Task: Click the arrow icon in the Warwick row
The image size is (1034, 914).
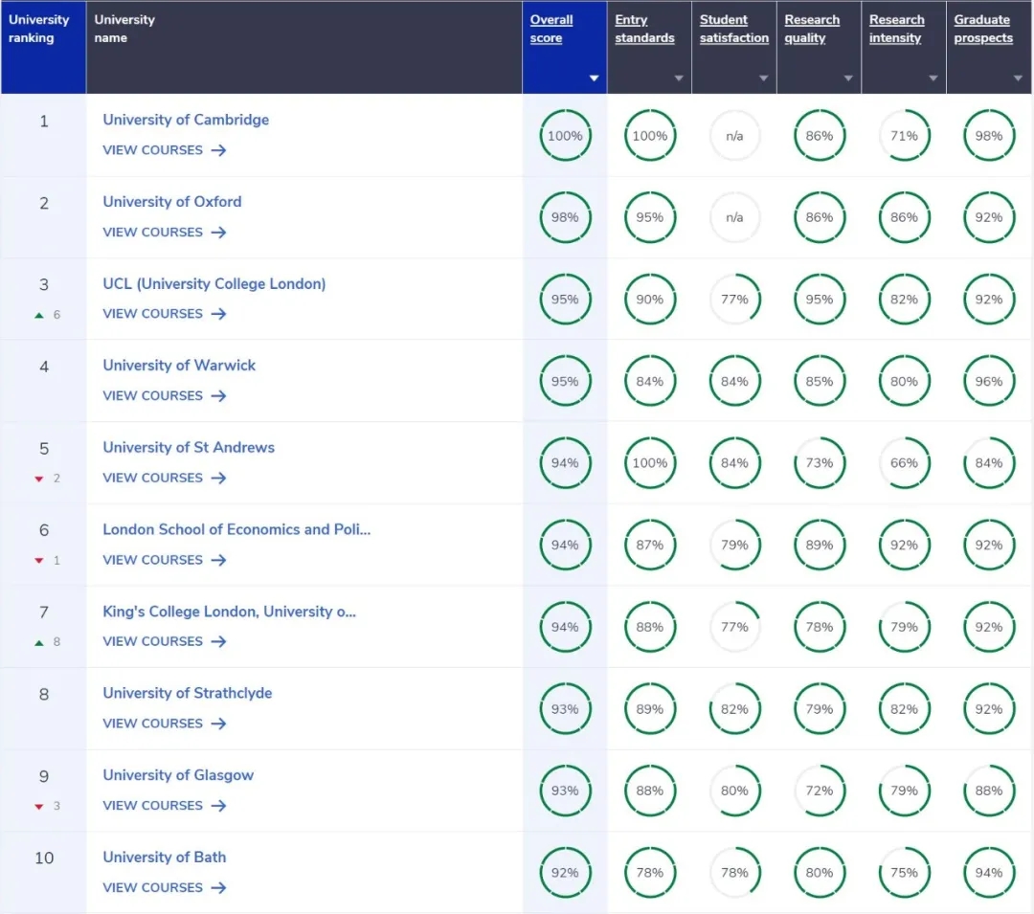Action: [x=218, y=396]
